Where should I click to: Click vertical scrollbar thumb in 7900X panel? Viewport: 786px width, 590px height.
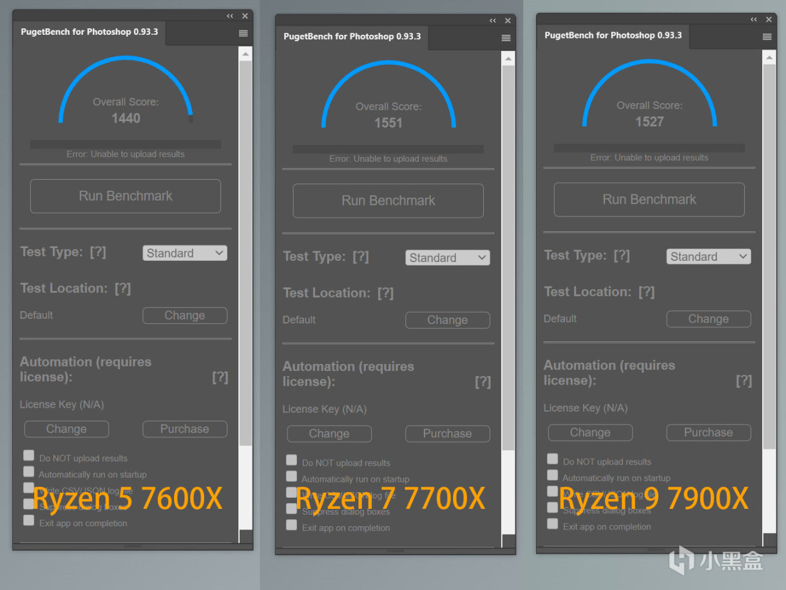point(769,258)
